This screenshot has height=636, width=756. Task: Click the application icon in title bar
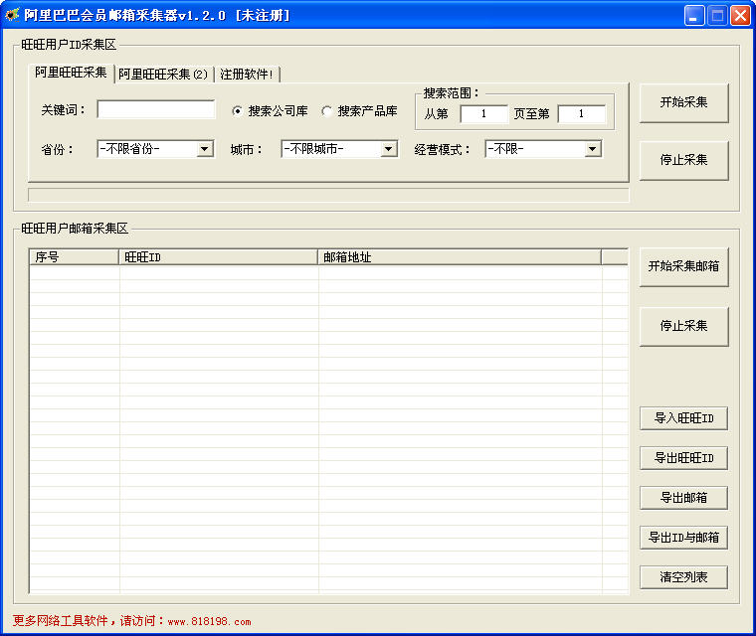[x=12, y=16]
